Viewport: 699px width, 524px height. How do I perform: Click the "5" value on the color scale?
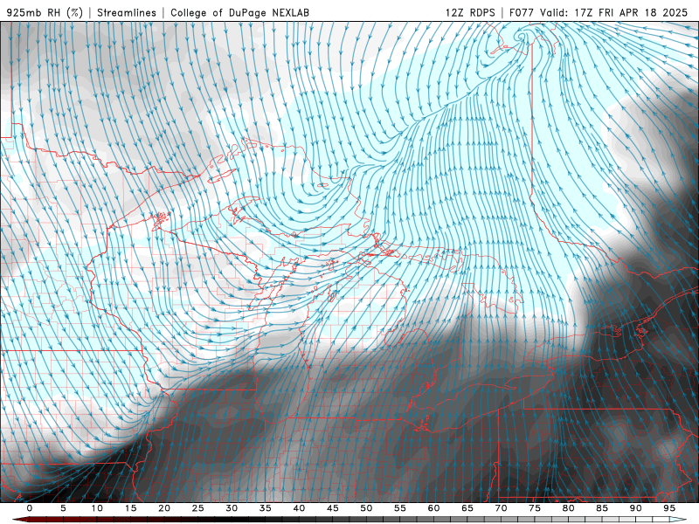point(63,508)
